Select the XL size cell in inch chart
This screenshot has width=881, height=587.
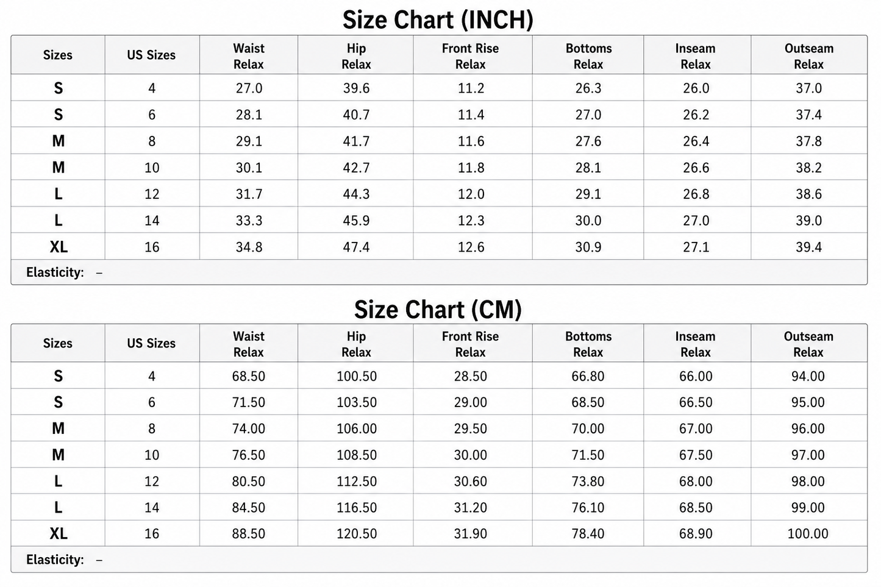59,247
